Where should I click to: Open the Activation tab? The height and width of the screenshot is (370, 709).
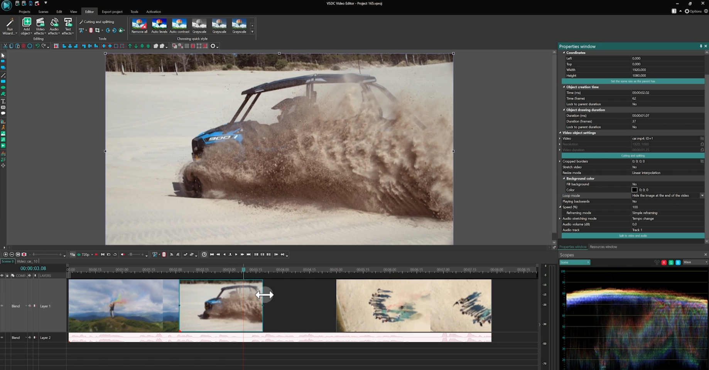tap(154, 12)
